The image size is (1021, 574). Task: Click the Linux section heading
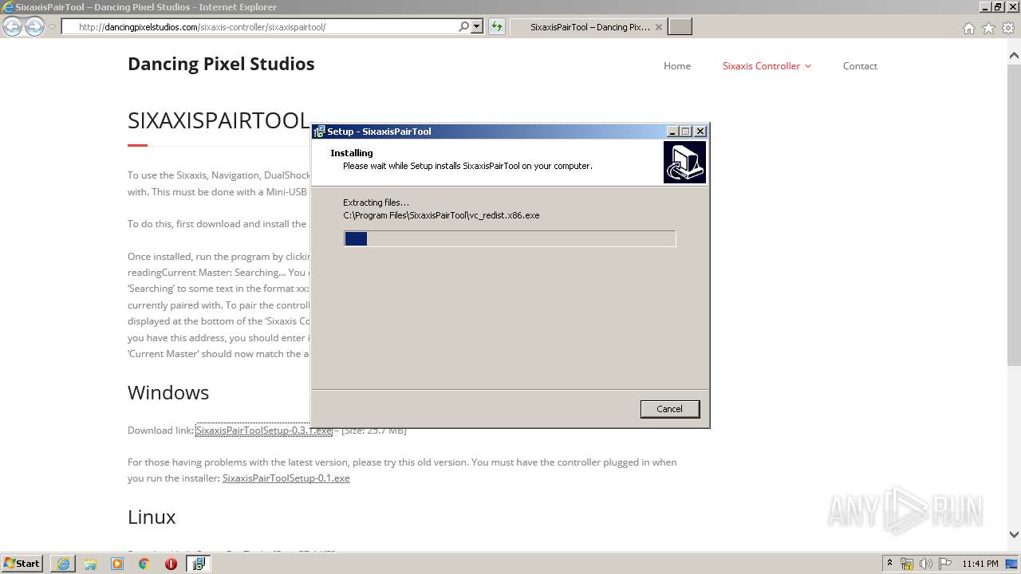(x=152, y=517)
